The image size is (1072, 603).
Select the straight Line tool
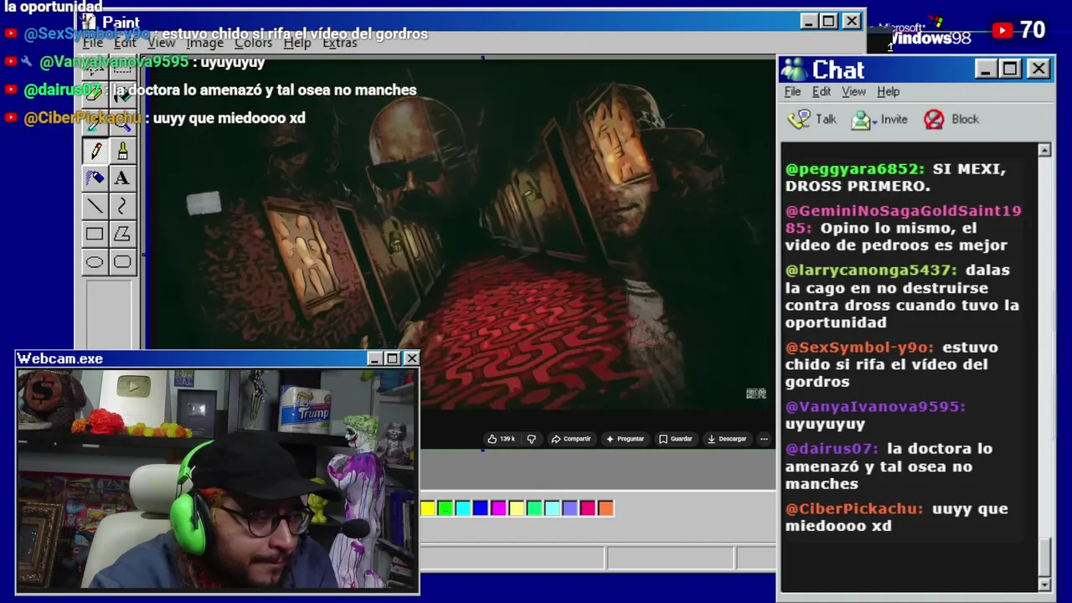(95, 206)
